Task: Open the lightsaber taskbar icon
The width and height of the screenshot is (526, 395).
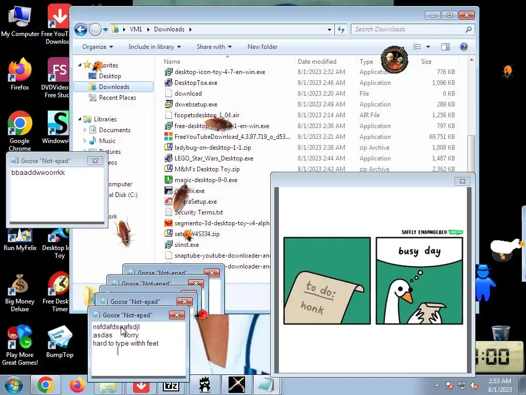Action: point(236,385)
